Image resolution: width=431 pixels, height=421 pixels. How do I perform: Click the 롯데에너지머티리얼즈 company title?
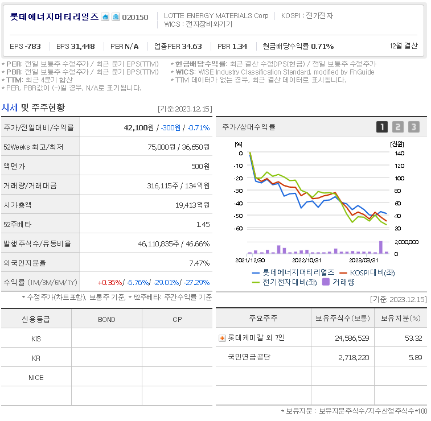tap(54, 16)
